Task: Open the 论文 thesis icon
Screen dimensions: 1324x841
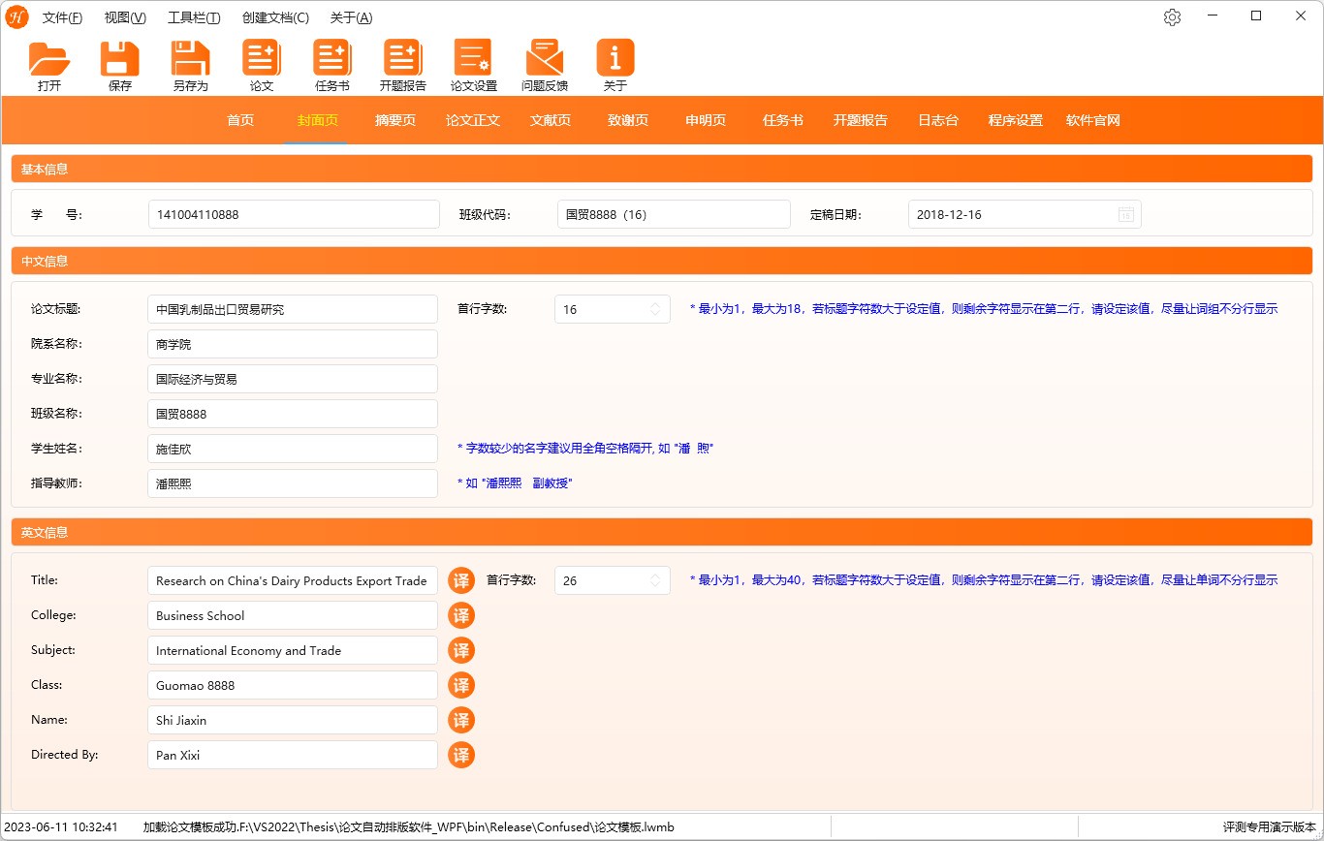Action: (261, 61)
